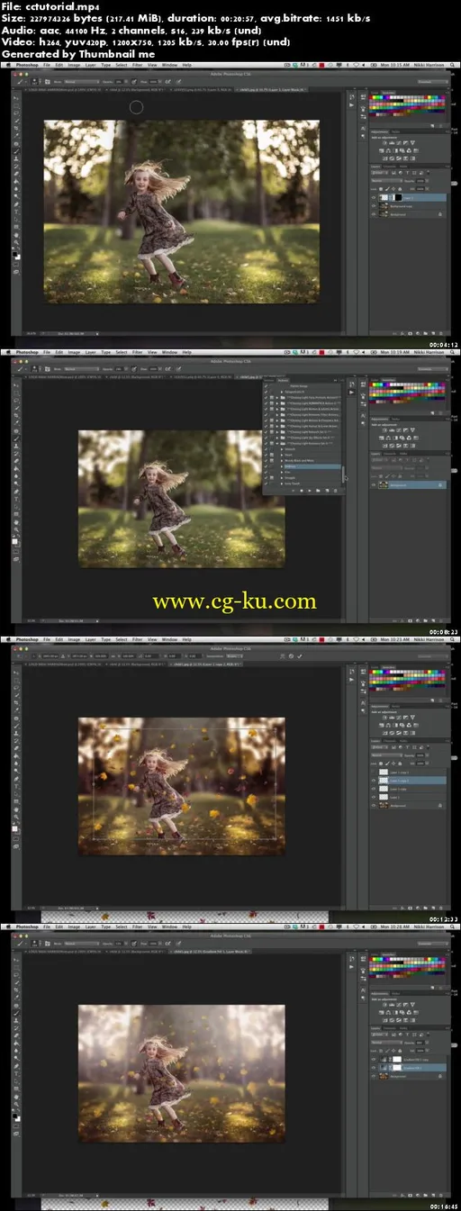Hide the selected Gradient Fill 1 layer in 00:16:45 frame

374,1068
